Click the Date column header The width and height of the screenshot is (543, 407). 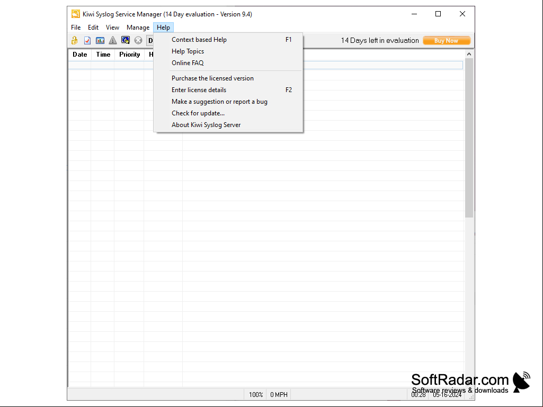click(79, 55)
